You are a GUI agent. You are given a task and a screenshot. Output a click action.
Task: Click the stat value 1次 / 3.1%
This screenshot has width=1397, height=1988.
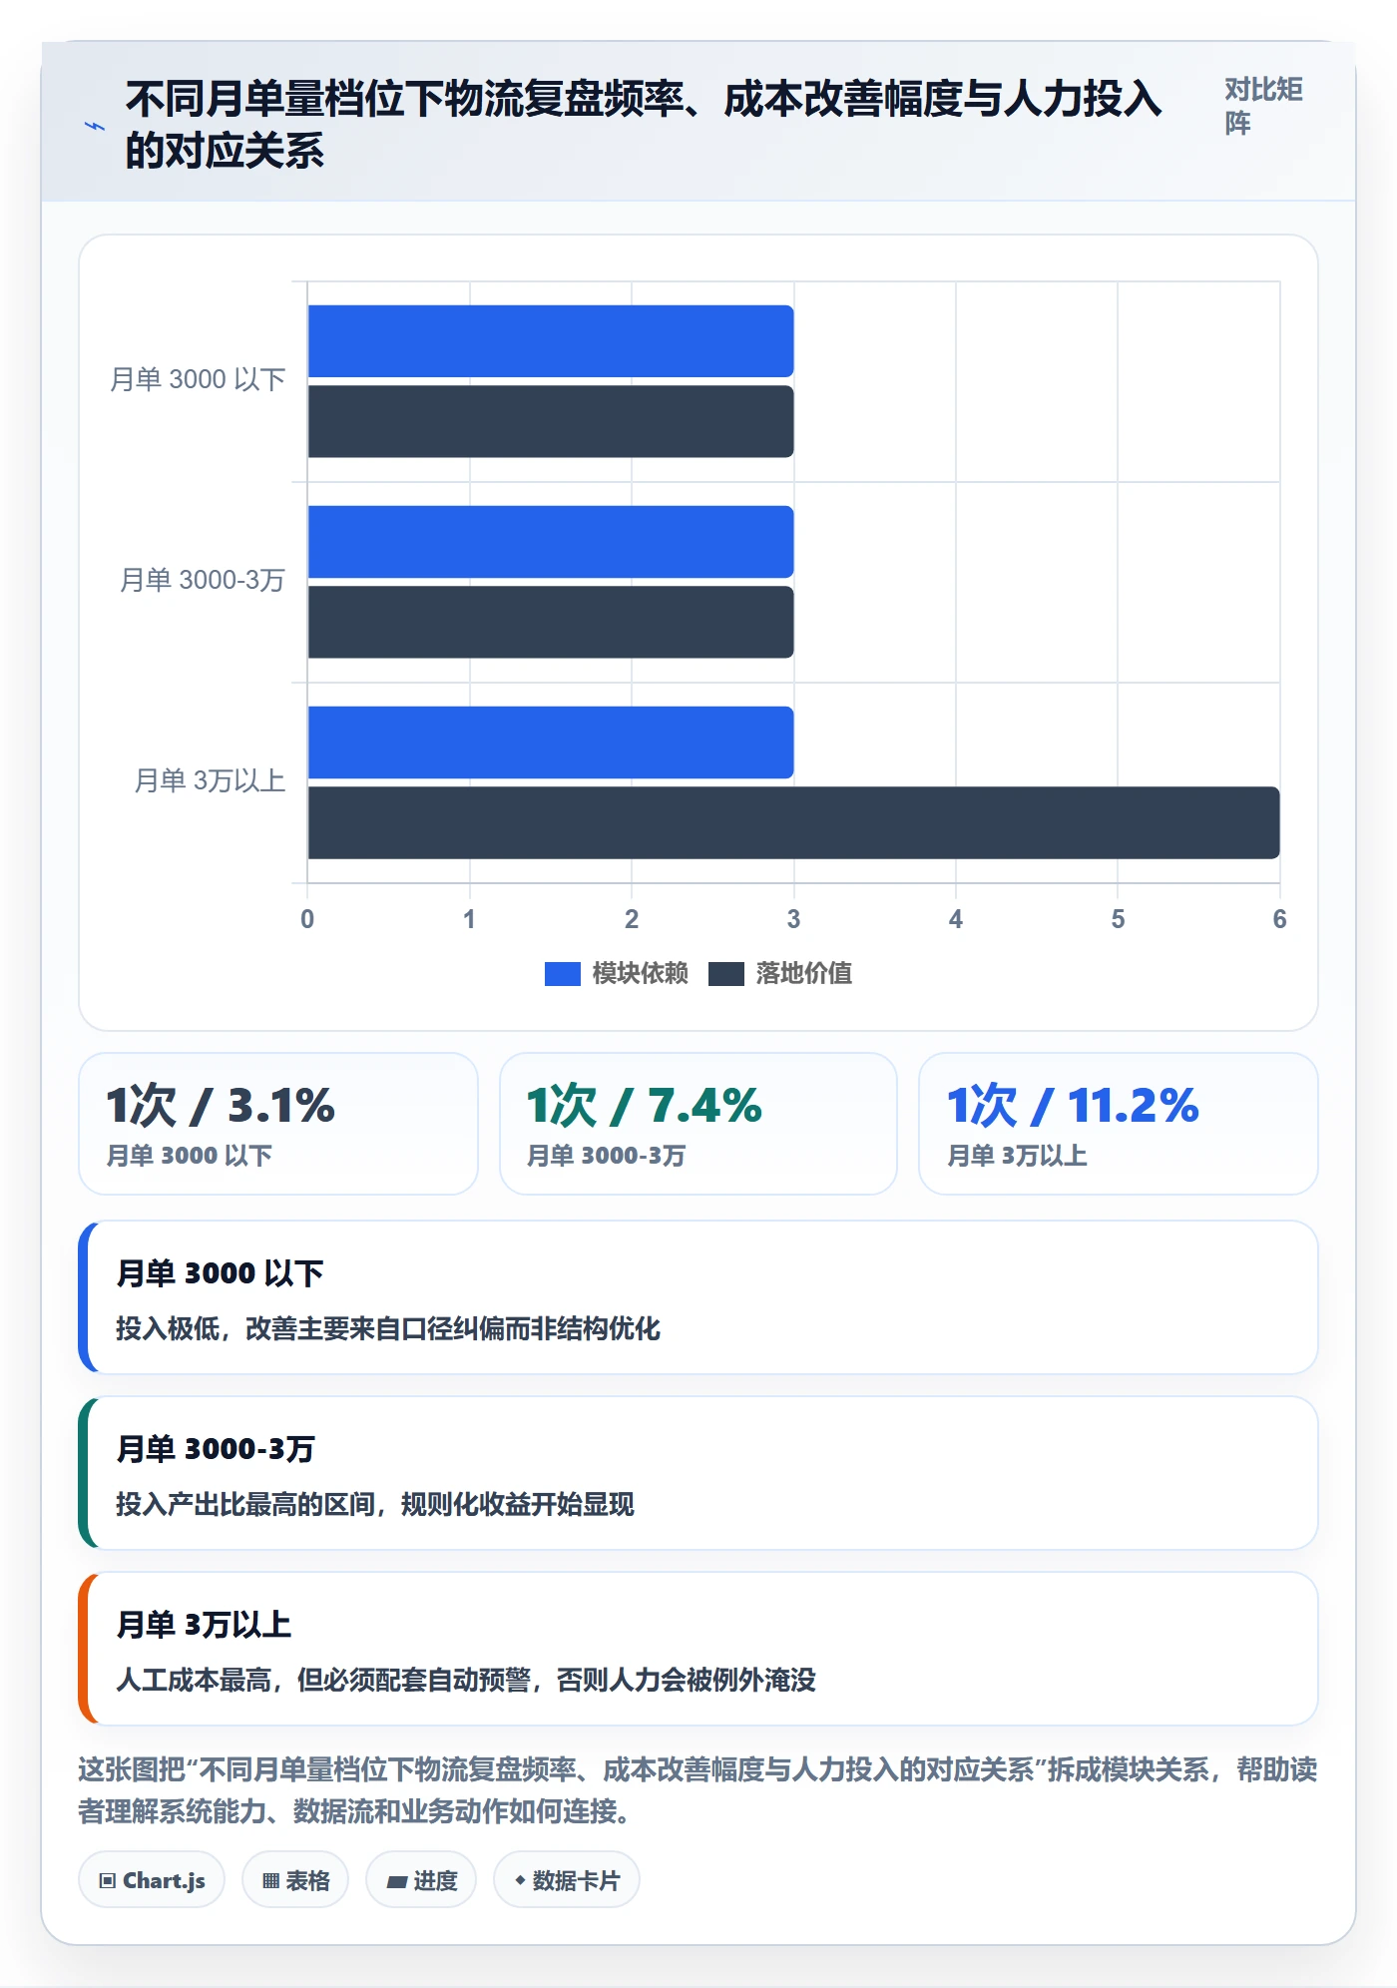tap(221, 1106)
